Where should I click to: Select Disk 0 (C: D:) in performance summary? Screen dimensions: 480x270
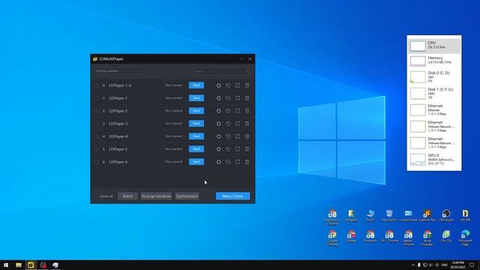pyautogui.click(x=434, y=76)
